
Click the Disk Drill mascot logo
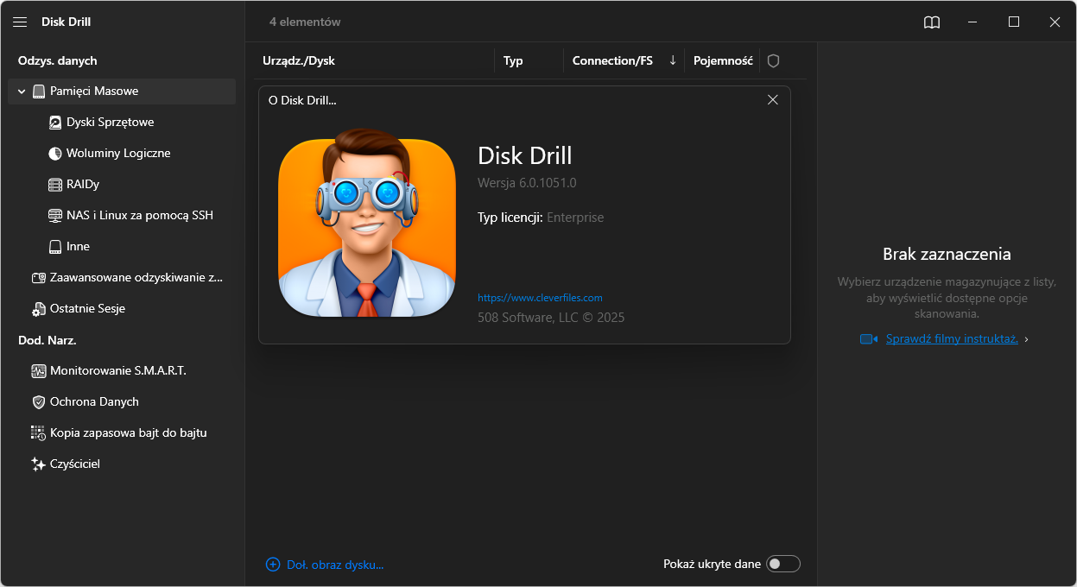[x=367, y=223]
